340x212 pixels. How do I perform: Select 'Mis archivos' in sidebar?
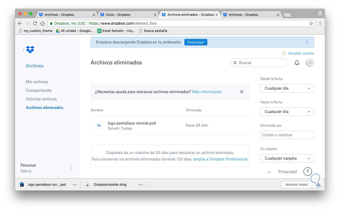click(37, 82)
